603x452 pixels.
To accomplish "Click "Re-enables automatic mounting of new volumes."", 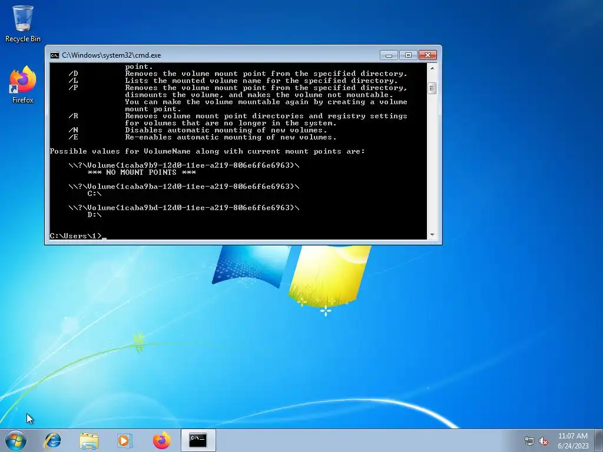I will click(231, 137).
